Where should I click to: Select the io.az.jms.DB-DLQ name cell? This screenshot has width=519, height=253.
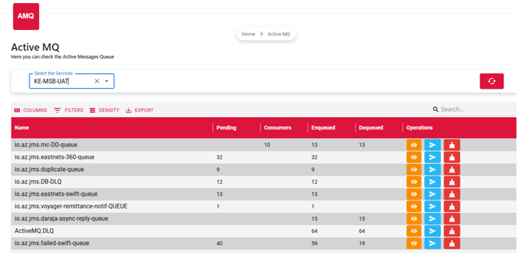(x=38, y=182)
